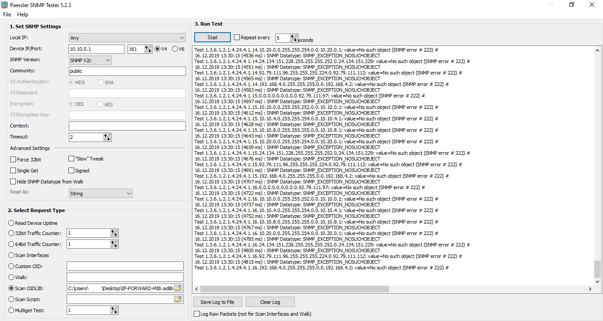Click the log's scroll-left arrow
This screenshot has height=321, width=603.
click(x=196, y=289)
